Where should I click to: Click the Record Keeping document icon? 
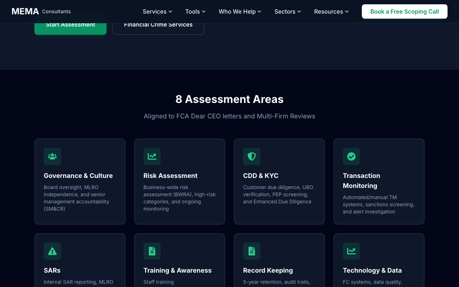pos(252,251)
